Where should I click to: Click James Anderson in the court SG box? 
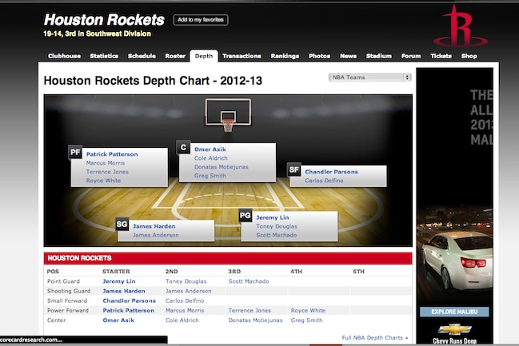[x=156, y=235]
